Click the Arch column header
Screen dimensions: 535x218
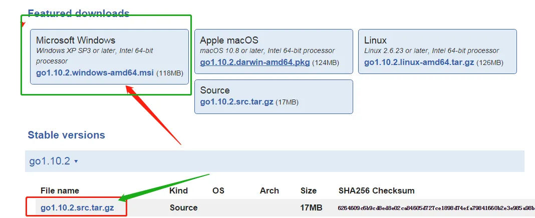click(269, 191)
